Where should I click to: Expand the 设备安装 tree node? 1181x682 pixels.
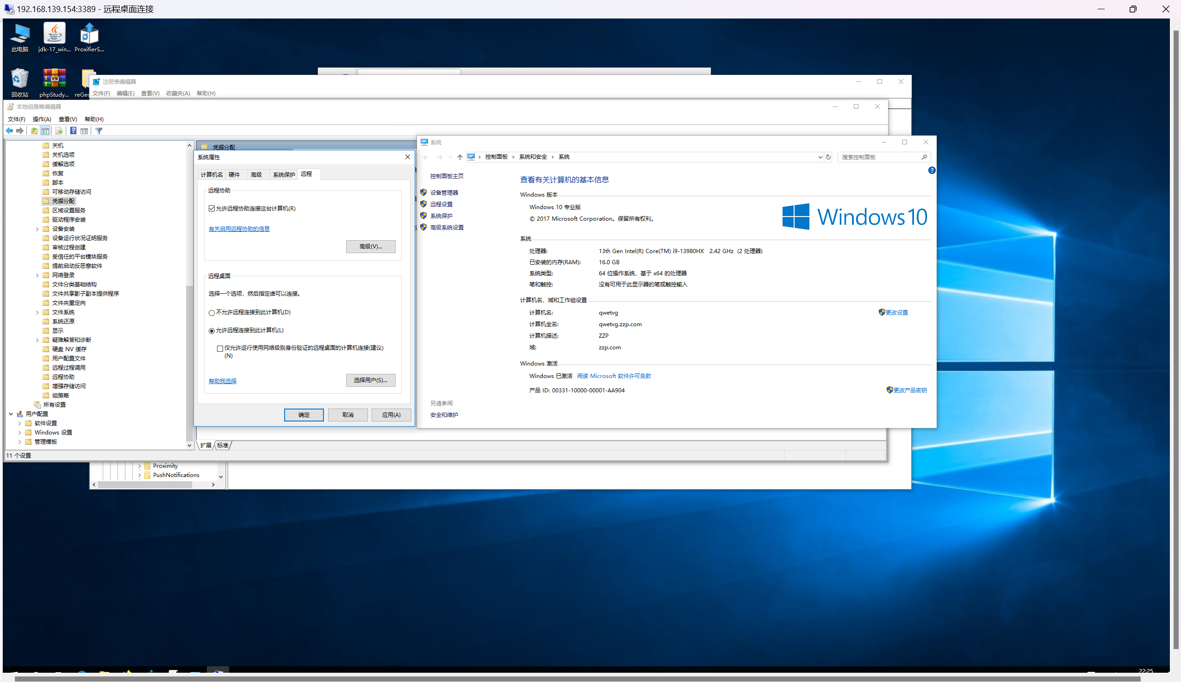coord(37,229)
